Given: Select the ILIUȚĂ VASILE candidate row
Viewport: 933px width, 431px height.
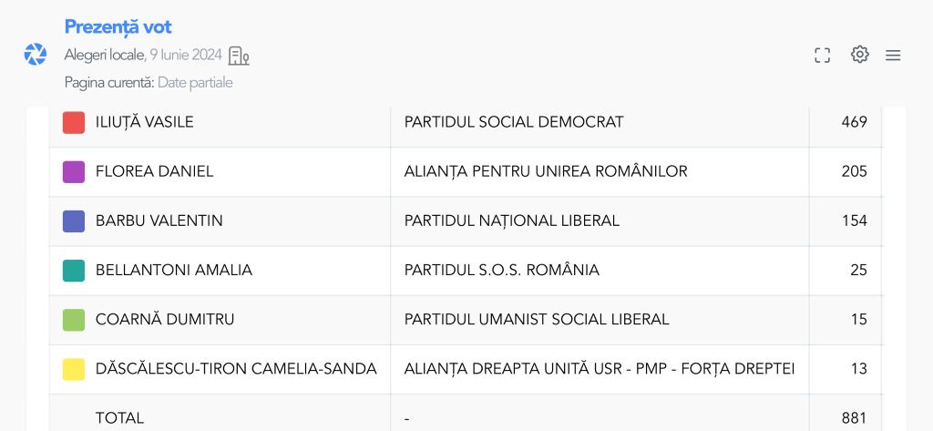Looking at the screenshot, I should [x=145, y=122].
